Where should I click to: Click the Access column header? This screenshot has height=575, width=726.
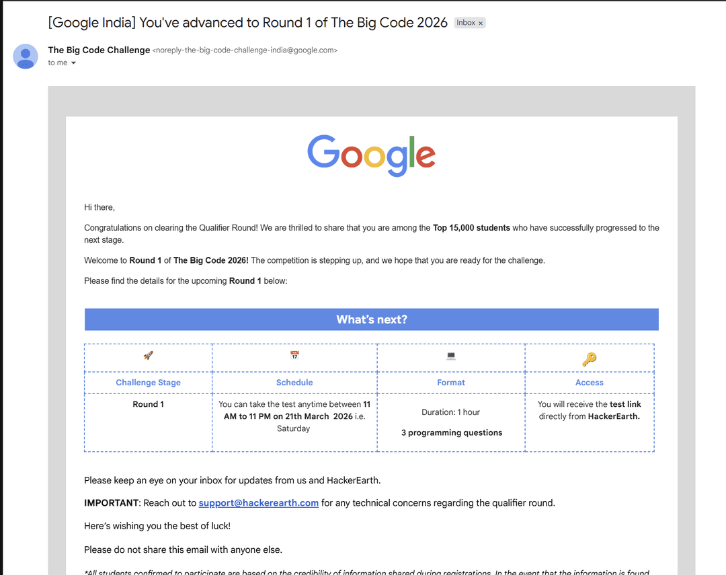point(589,383)
